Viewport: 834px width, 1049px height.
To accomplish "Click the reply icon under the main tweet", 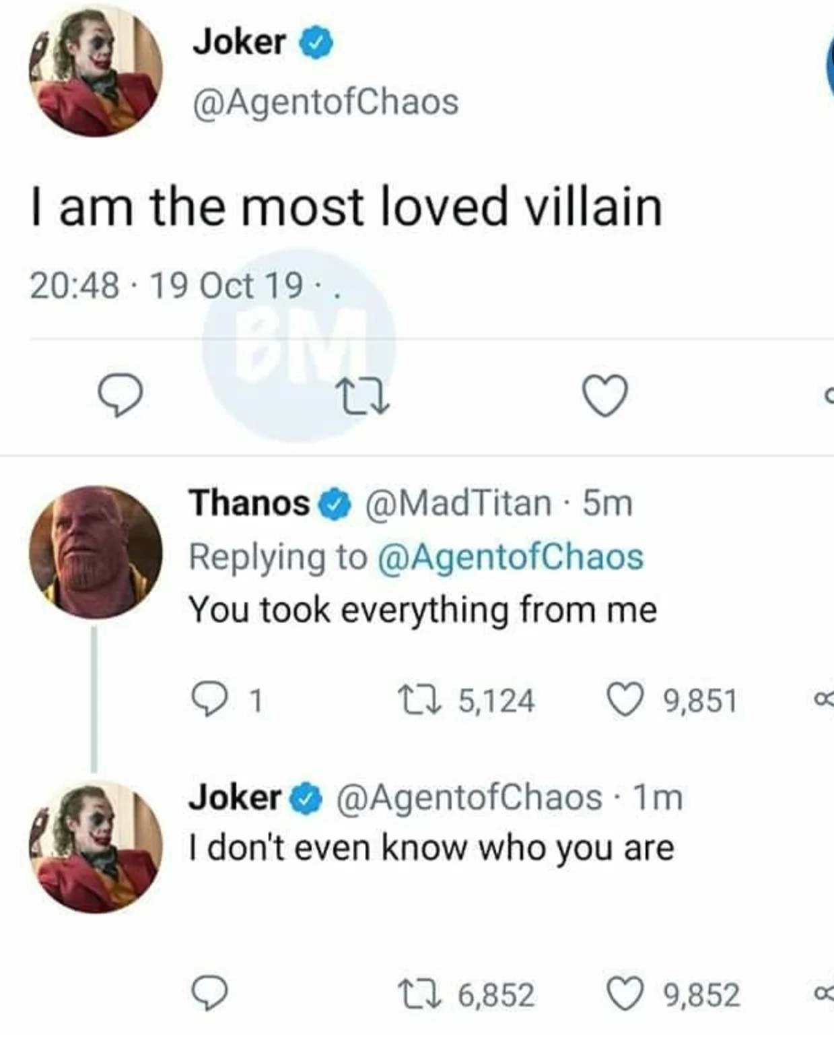I will tap(120, 395).
